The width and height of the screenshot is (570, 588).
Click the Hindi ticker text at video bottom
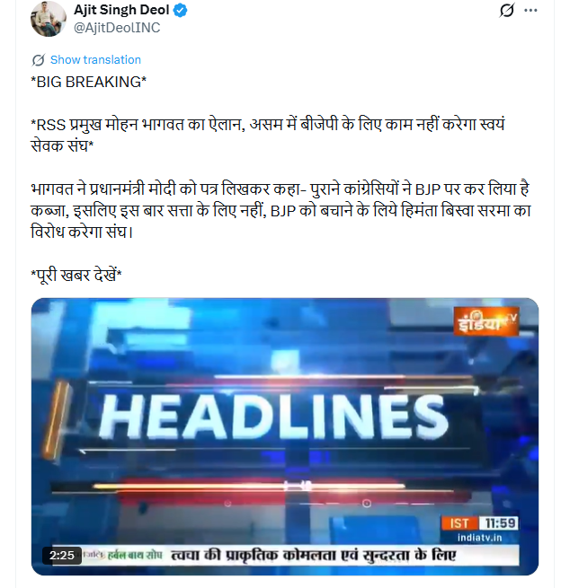tap(313, 555)
